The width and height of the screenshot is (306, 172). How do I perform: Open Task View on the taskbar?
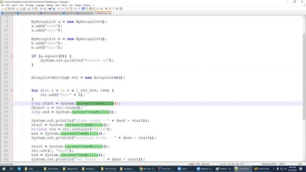coord(11,169)
